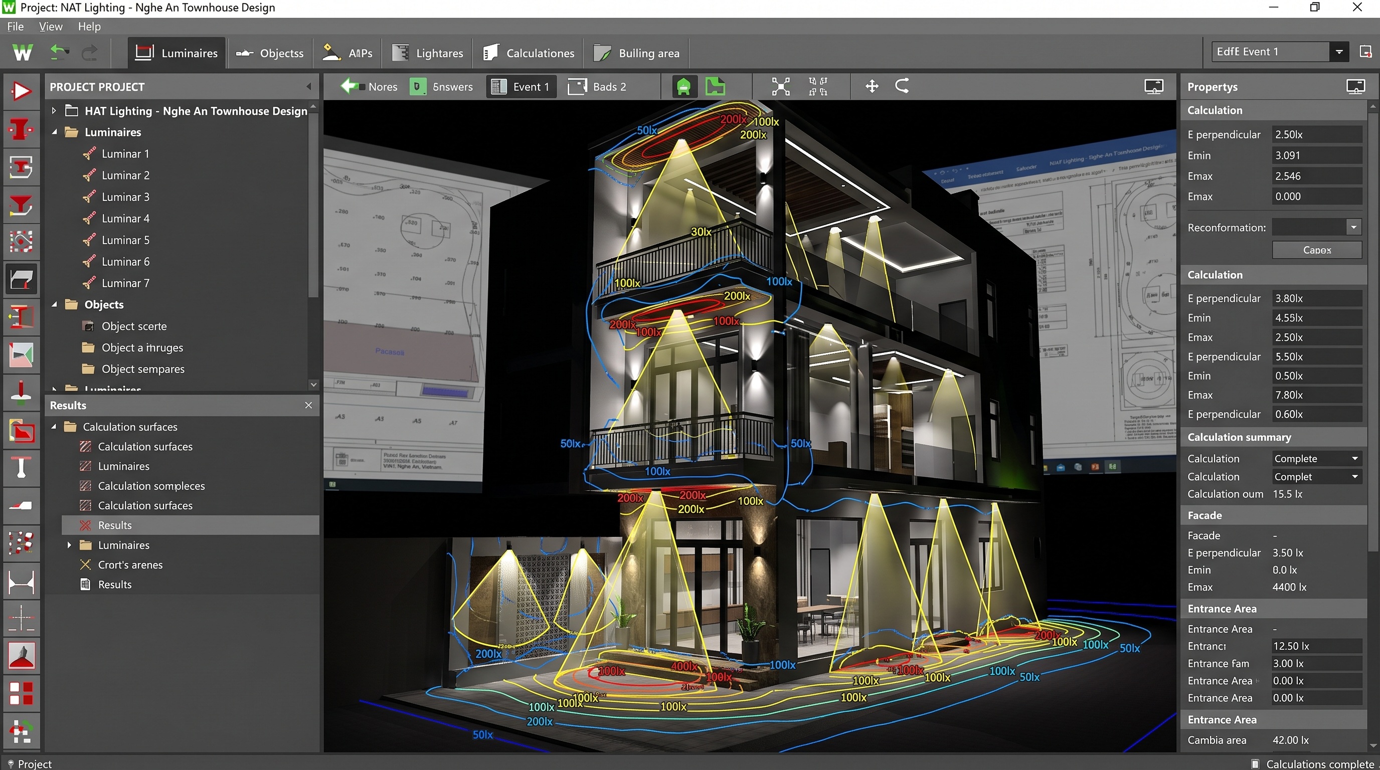The height and width of the screenshot is (770, 1380).
Task: Click the monitor icon in Propertys header
Action: pos(1355,86)
